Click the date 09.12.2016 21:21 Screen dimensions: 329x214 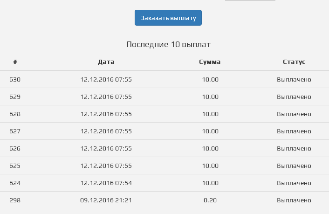coord(106,200)
